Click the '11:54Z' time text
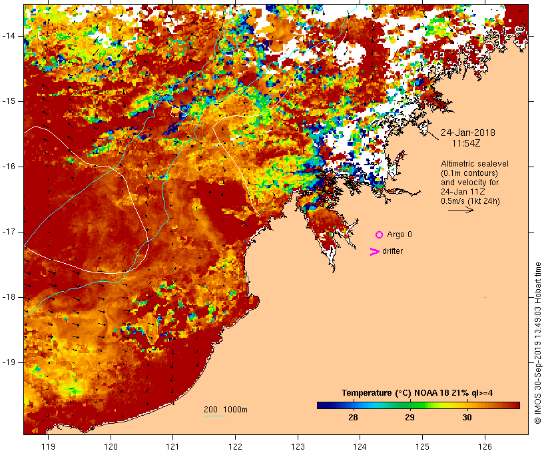This screenshot has width=546, height=453. (466, 143)
